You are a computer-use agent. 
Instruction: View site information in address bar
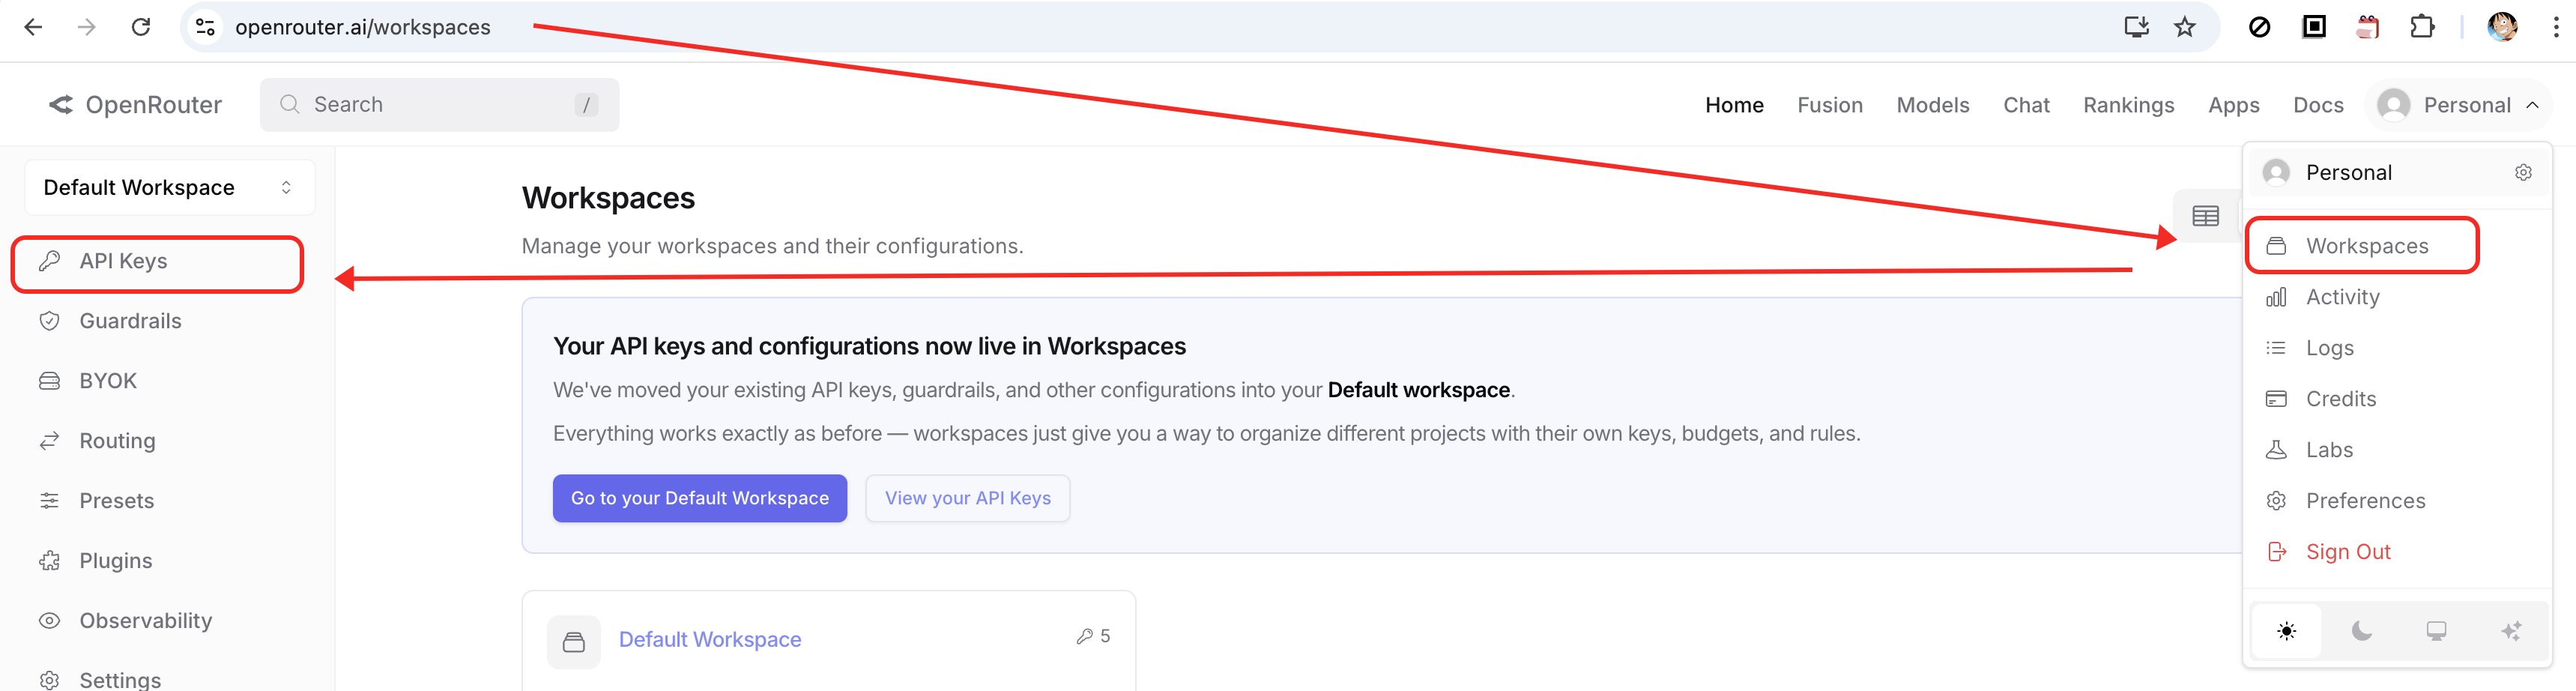coord(206,27)
